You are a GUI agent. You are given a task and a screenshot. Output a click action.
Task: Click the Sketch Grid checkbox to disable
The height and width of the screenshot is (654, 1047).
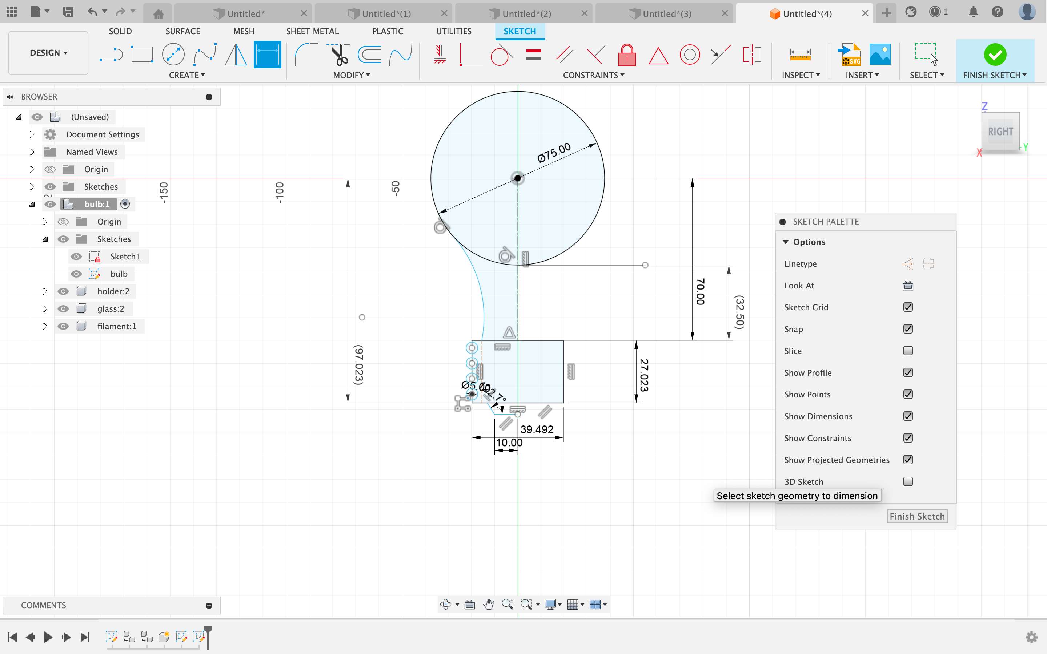coord(907,307)
